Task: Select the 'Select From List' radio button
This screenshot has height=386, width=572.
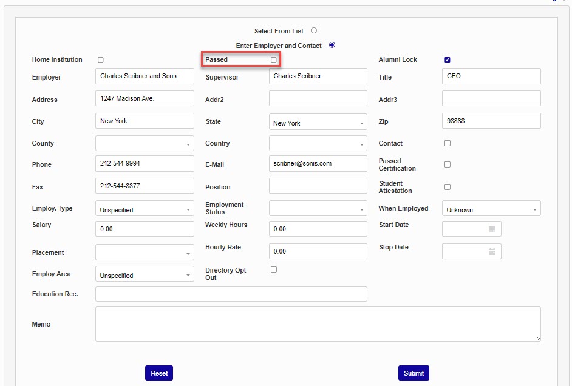Action: (314, 30)
